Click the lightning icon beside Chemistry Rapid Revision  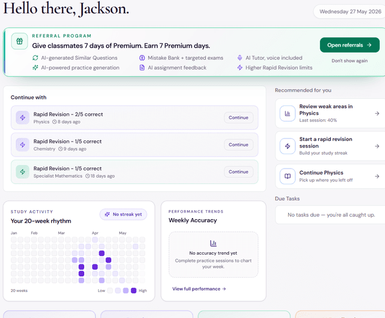click(23, 145)
